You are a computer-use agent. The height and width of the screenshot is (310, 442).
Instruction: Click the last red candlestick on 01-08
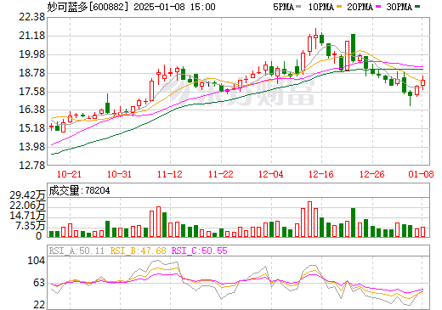(422, 82)
